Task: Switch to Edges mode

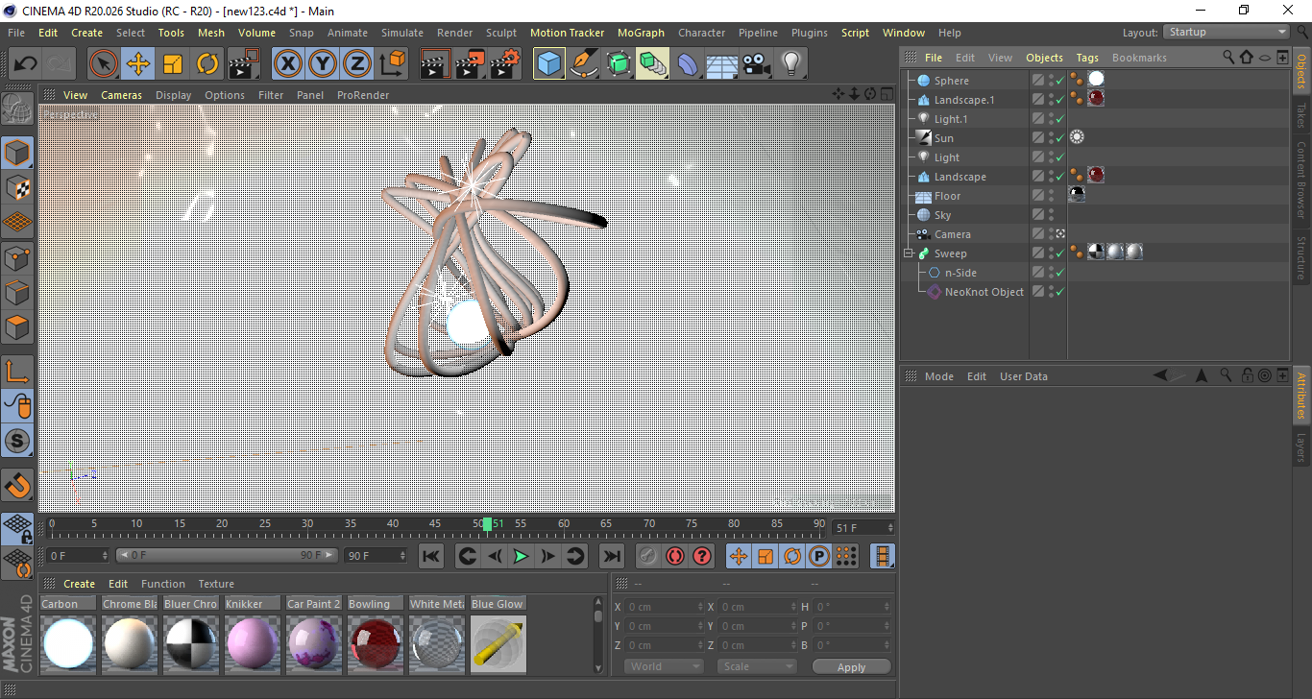Action: (17, 292)
